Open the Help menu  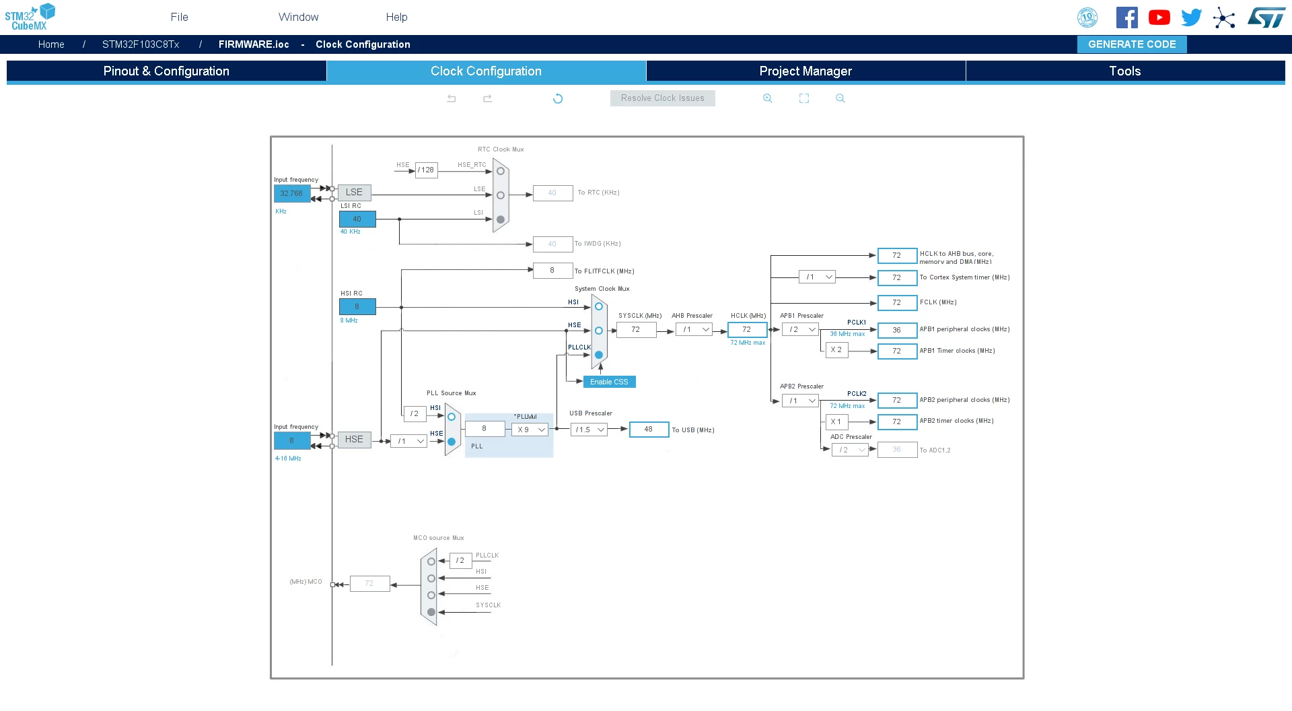(x=396, y=17)
